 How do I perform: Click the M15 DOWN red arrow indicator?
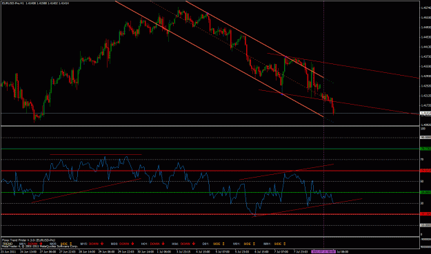[102, 244]
